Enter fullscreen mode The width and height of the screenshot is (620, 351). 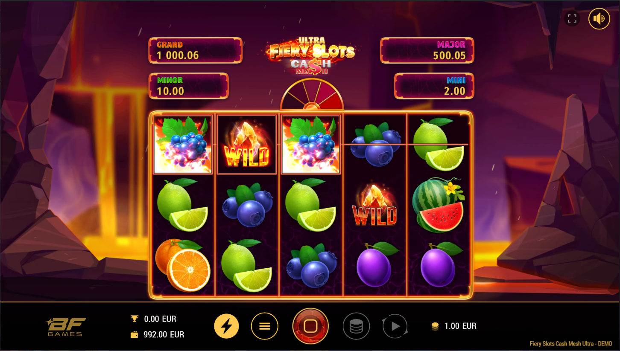click(572, 19)
